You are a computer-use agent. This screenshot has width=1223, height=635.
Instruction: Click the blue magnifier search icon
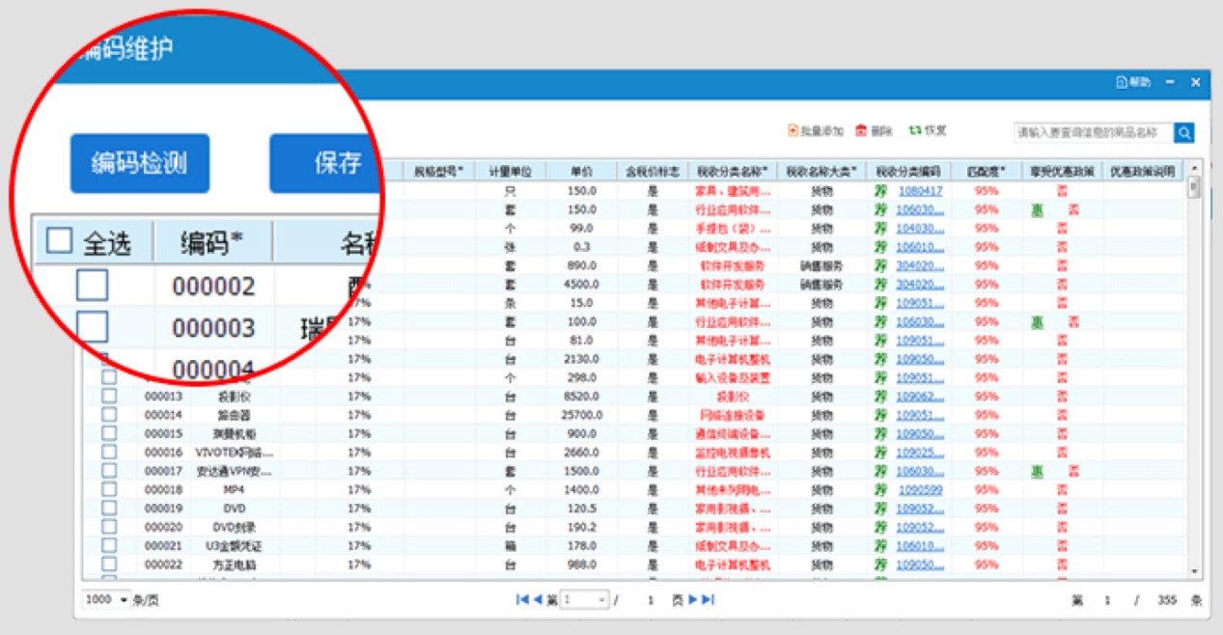tap(1184, 133)
